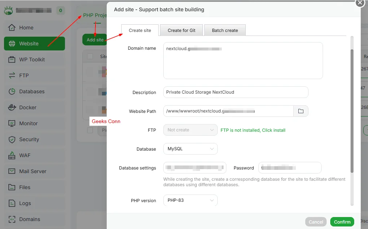
Task: Check the site list header checkbox
Action: pyautogui.click(x=90, y=56)
